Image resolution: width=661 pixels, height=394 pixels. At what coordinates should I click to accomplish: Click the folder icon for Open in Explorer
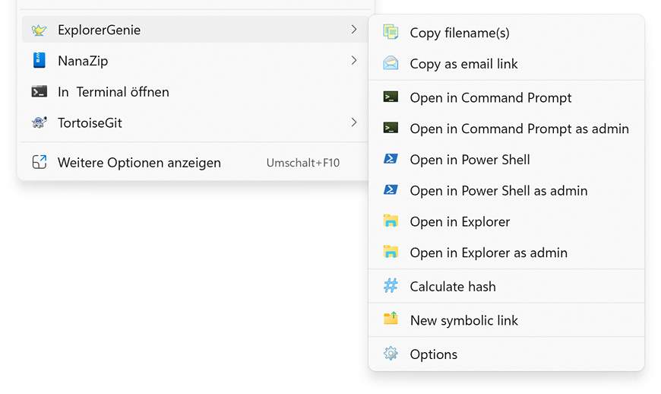[391, 221]
